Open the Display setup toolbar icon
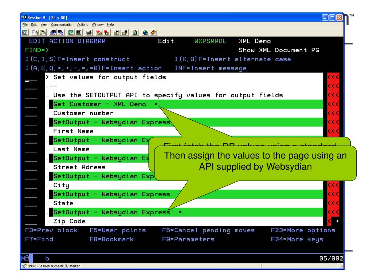Image resolution: width=373 pixels, height=280 pixels. point(71,32)
